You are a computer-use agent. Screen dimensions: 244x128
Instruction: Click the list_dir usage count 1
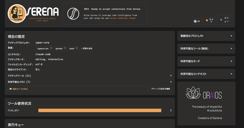coord(171,110)
